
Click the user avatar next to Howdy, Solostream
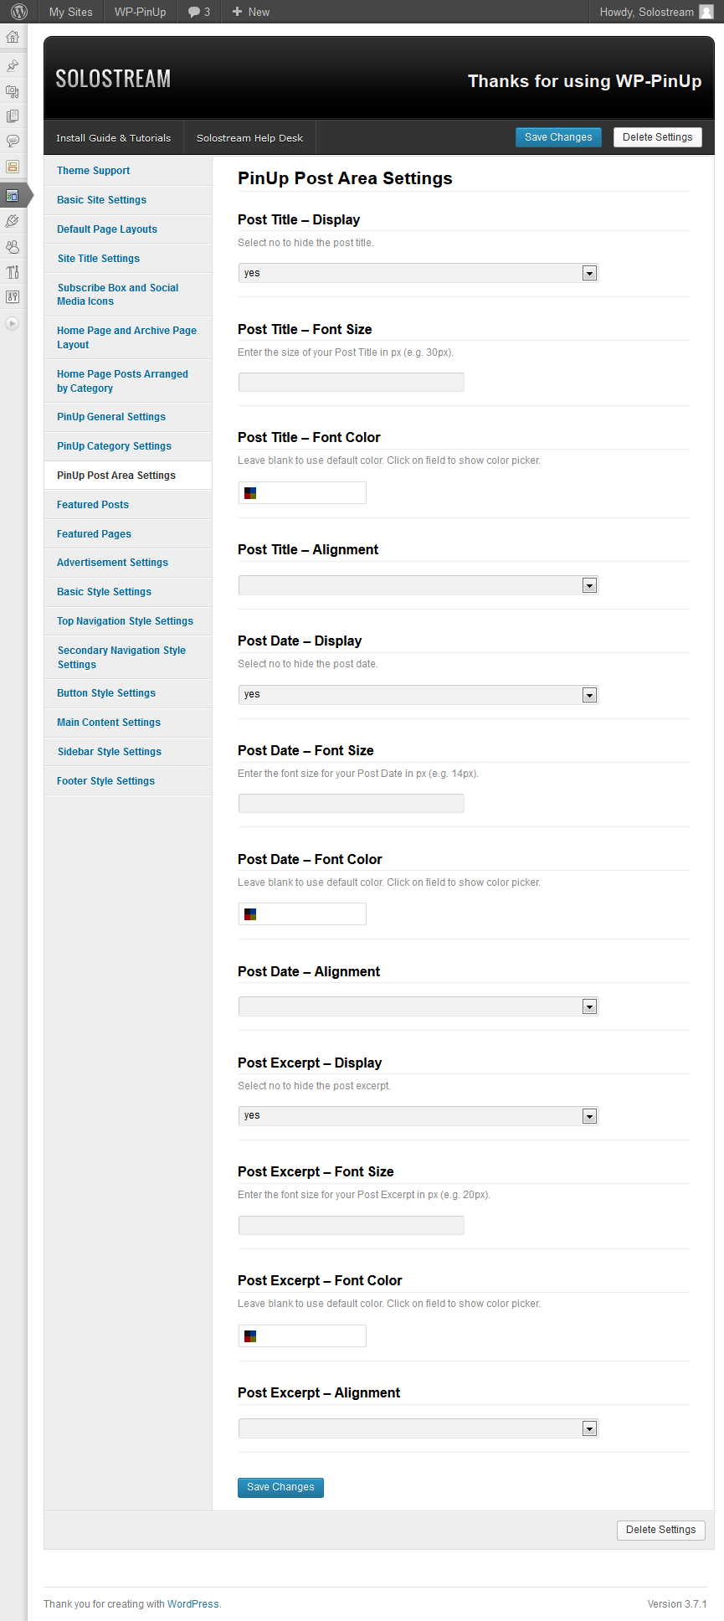tap(706, 12)
